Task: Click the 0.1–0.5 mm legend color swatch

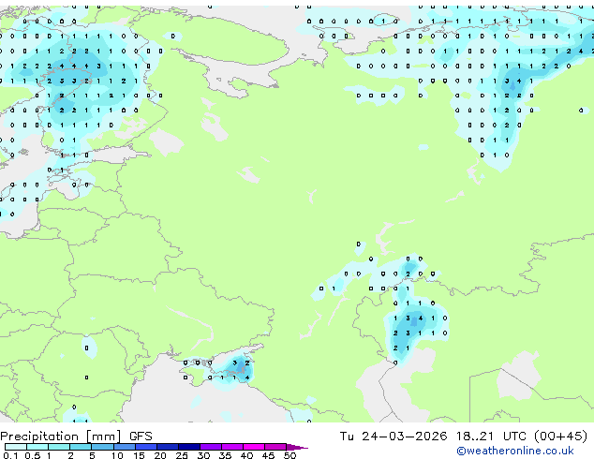Action: click(16, 447)
